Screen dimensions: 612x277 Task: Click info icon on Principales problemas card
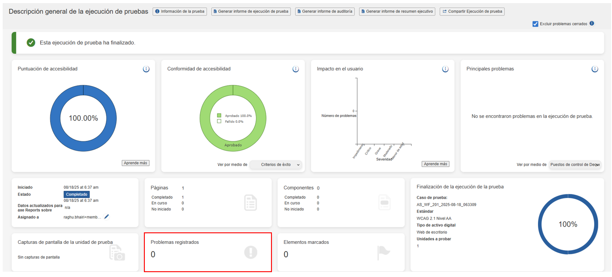[595, 69]
